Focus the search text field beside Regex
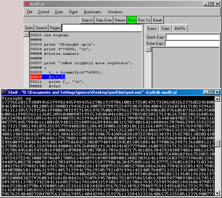 (102, 28)
